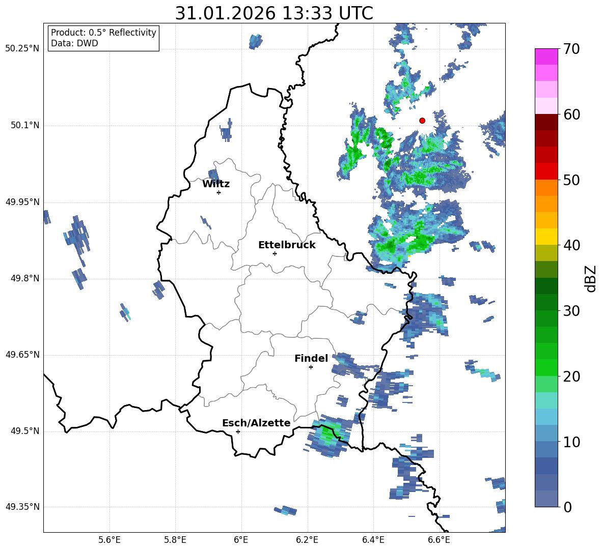Click the red radar location dot
This screenshot has width=603, height=550.
pyautogui.click(x=422, y=121)
